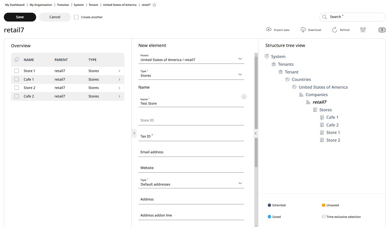Screen dimensions: 388x227
Task: Focus the Address addon line field
Action: coord(191,215)
